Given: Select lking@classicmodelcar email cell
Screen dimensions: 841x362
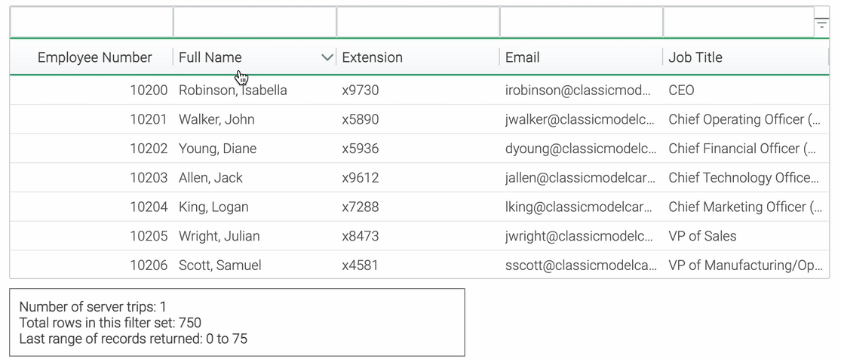Looking at the screenshot, I should (x=582, y=207).
